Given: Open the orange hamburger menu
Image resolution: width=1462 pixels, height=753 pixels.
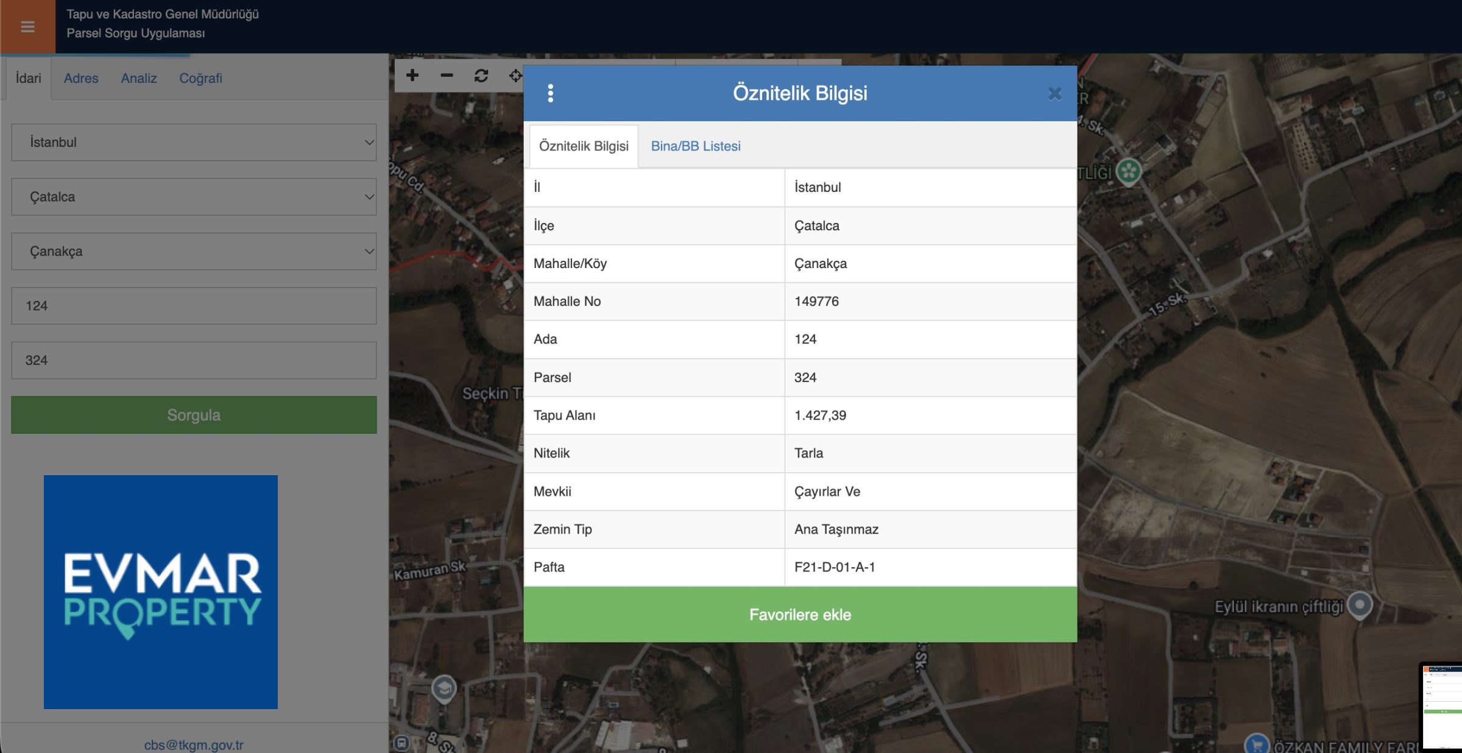Looking at the screenshot, I should tap(27, 26).
